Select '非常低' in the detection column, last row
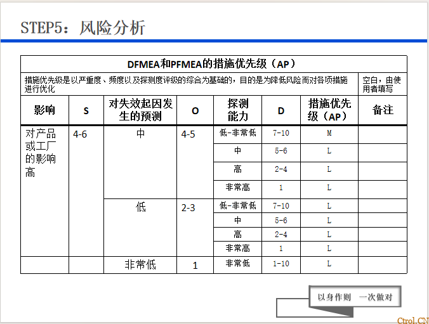The width and height of the screenshot is (429, 324). (238, 263)
